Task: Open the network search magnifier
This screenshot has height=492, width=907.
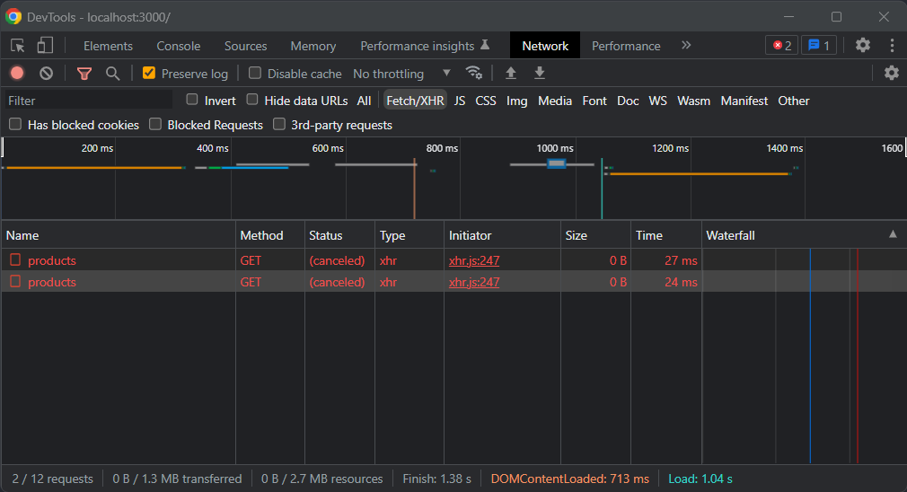Action: pos(113,74)
